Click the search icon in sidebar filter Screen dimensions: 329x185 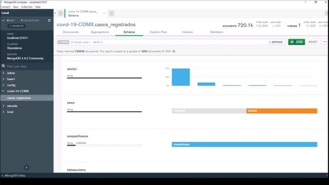click(4, 66)
